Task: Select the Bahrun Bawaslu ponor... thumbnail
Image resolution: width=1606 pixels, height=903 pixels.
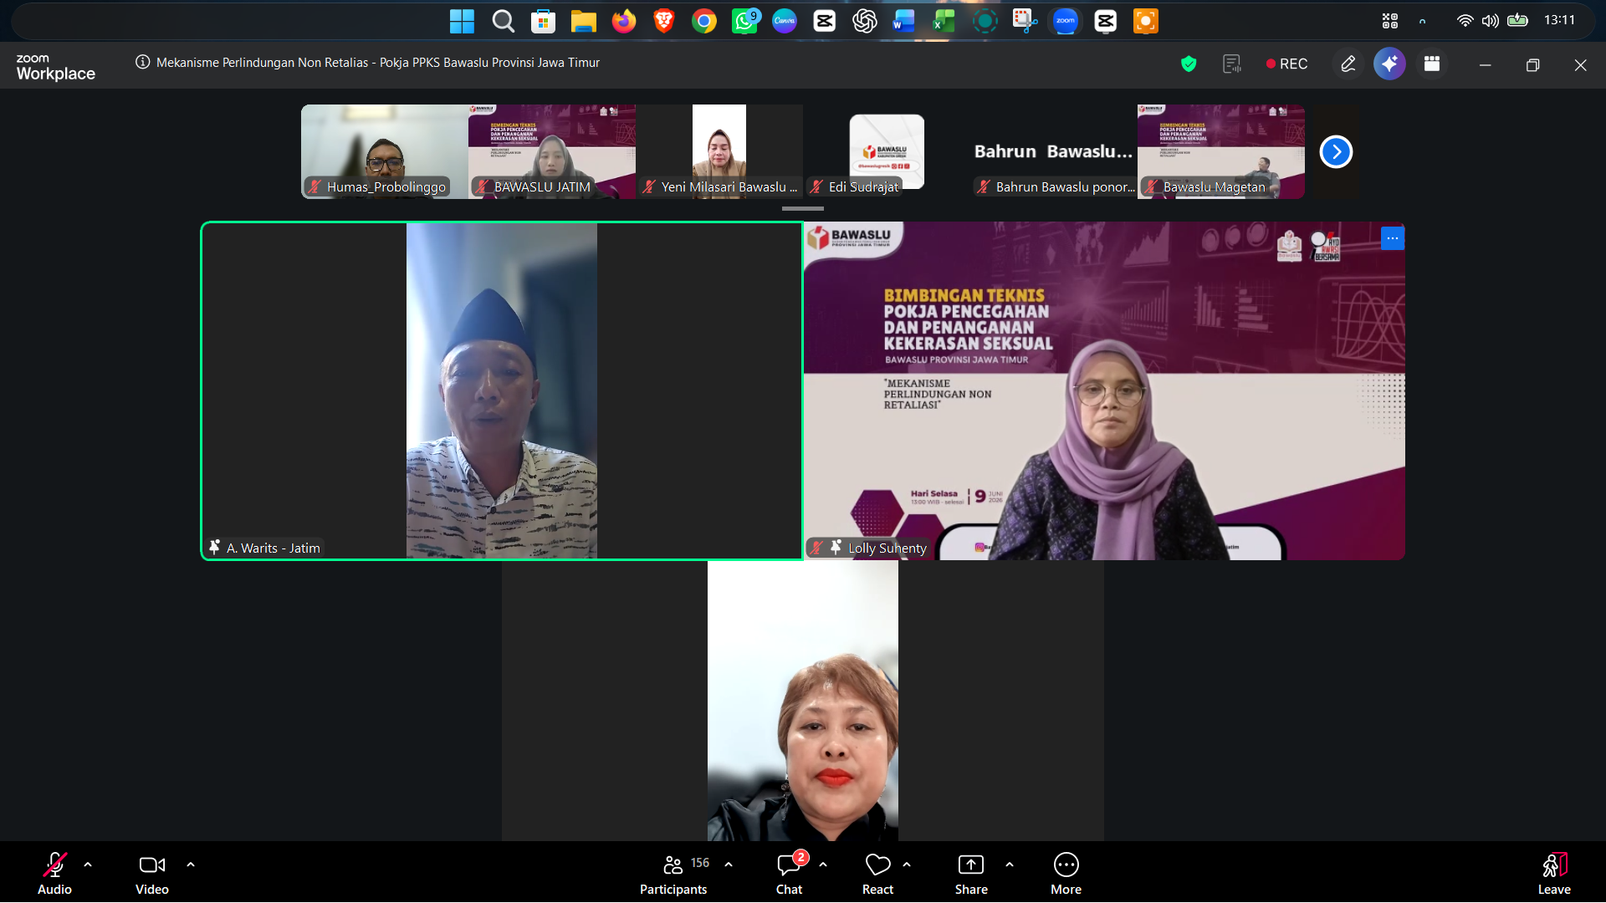Action: (x=1054, y=151)
